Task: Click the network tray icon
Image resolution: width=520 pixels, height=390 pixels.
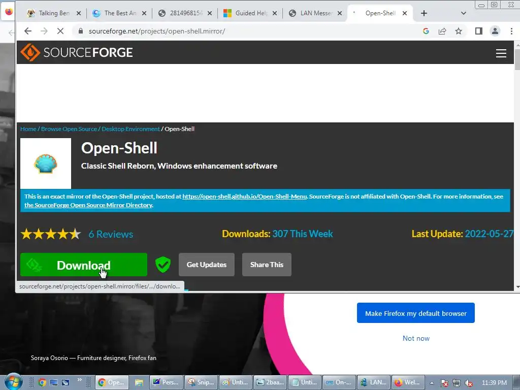Action: click(457, 383)
